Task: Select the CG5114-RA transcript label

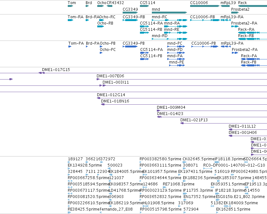Action: click(151, 23)
